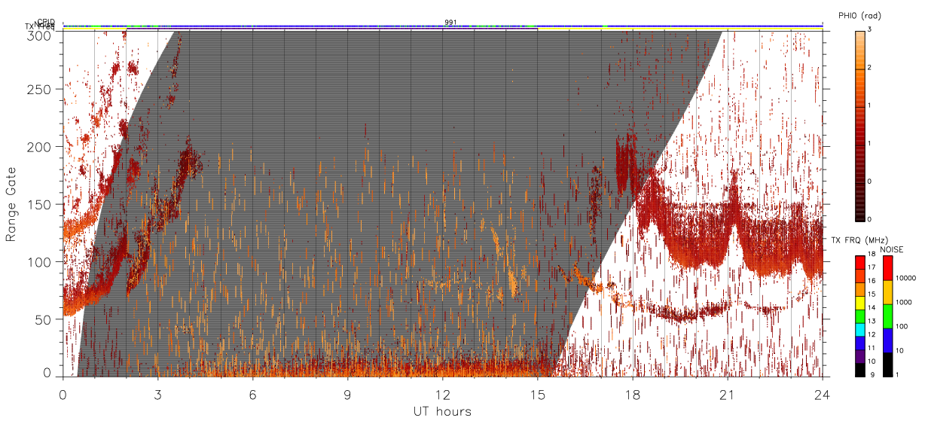Click TX FRQ legend label '17'
The height and width of the screenshot is (427, 925).
pyautogui.click(x=872, y=268)
